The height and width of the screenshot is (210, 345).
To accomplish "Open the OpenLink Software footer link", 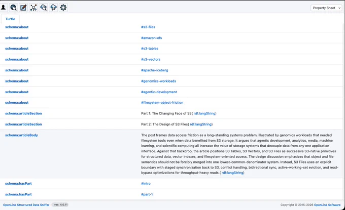I will [x=327, y=205].
